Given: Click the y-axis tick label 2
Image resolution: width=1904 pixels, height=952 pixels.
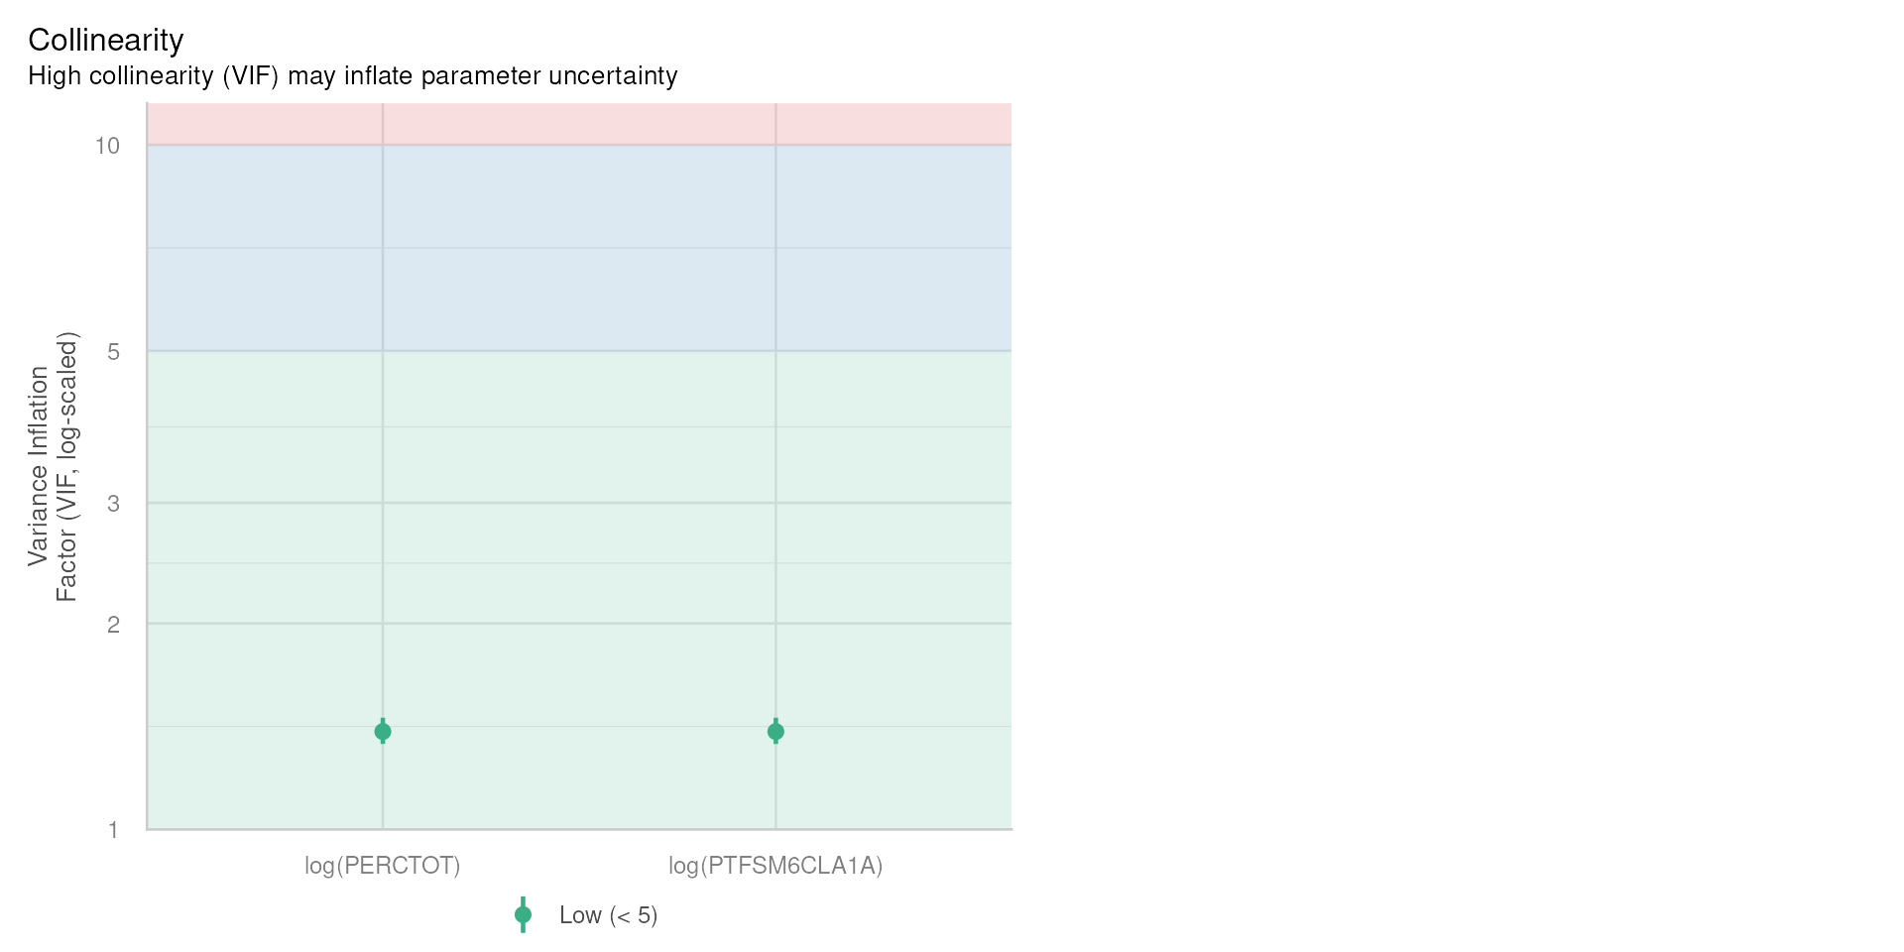Looking at the screenshot, I should [113, 624].
